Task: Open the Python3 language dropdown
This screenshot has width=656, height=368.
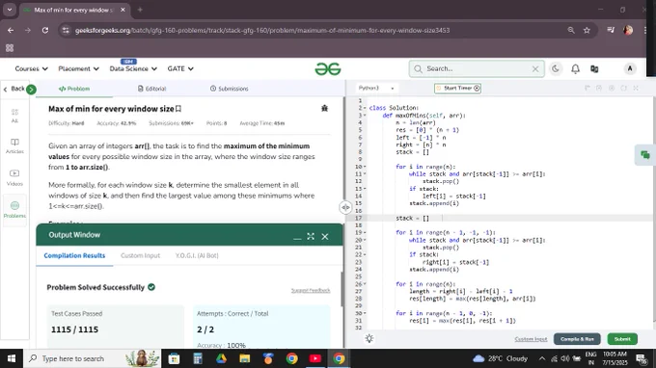Action: pos(376,88)
